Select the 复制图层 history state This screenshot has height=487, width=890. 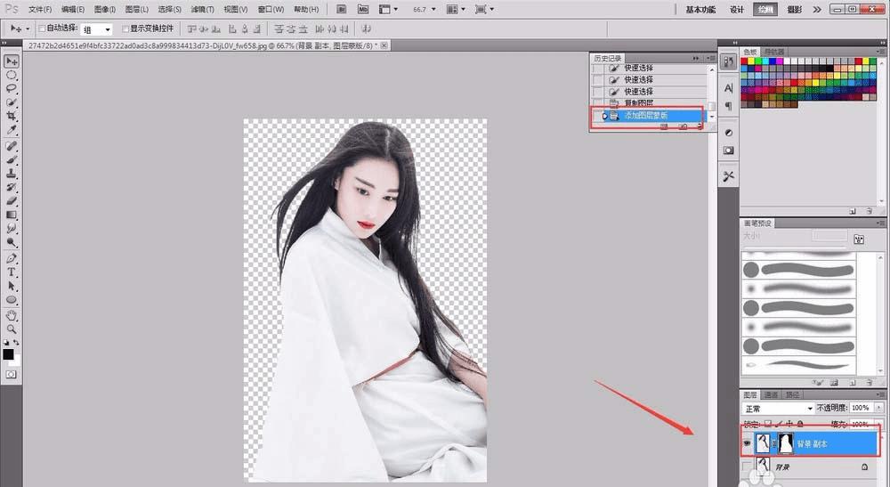tap(638, 103)
